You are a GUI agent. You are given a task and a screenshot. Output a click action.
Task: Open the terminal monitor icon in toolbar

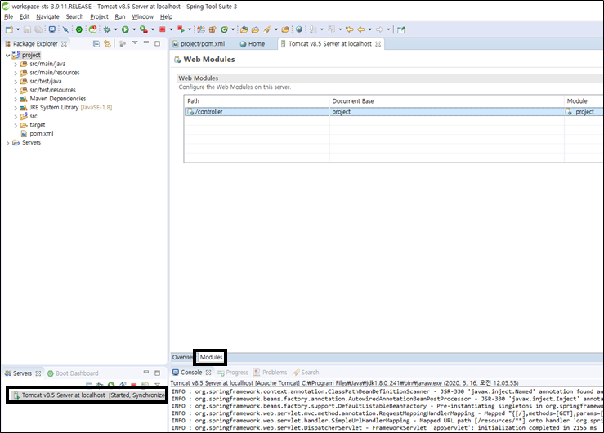click(x=52, y=29)
